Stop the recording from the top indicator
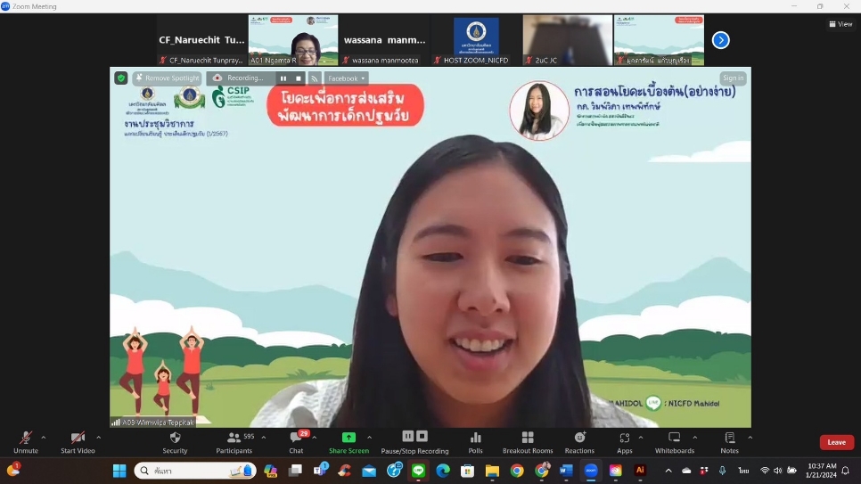Image resolution: width=861 pixels, height=484 pixels. pos(299,78)
